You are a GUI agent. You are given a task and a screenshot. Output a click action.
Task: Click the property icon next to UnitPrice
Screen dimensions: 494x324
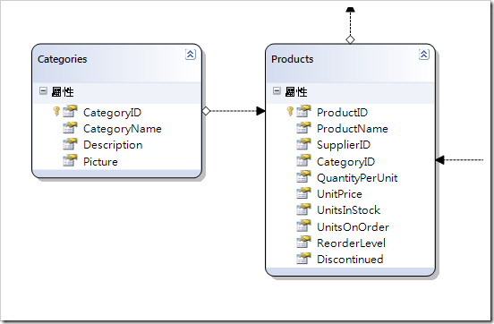[x=303, y=193]
